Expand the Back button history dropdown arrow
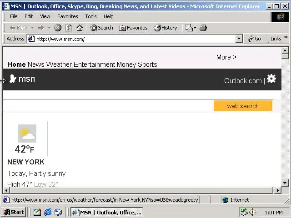The height and width of the screenshot is (218, 291). pos(32,28)
